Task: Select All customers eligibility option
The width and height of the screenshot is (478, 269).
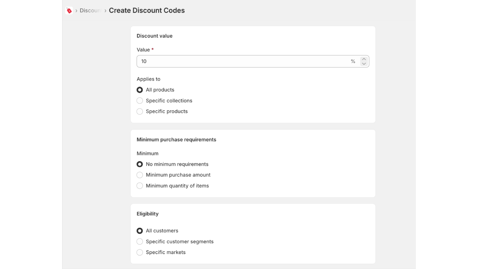Action: pyautogui.click(x=140, y=231)
